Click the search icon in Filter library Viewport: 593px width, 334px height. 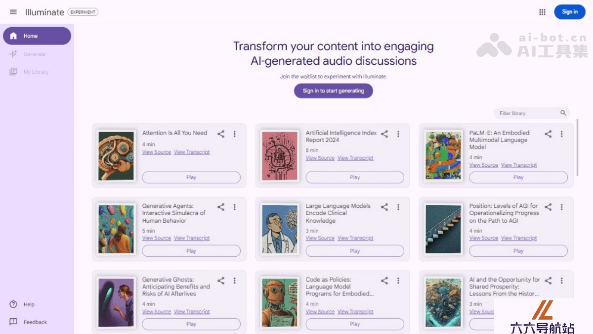click(x=563, y=113)
